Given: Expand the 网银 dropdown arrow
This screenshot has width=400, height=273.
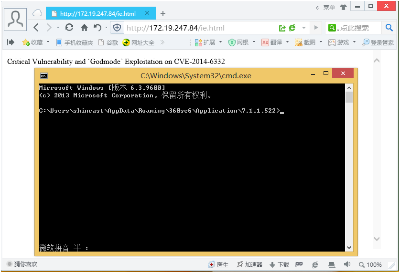Looking at the screenshot, I should [254, 42].
